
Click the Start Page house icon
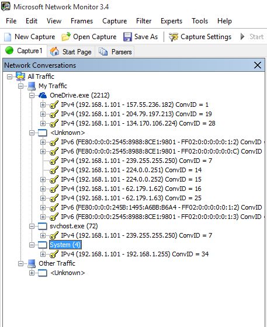54,51
